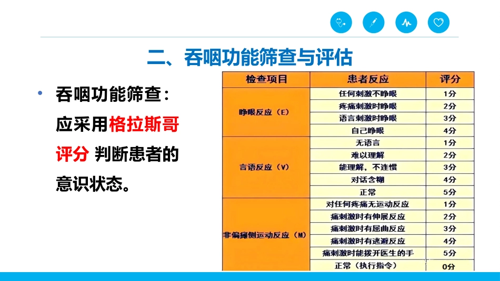Screen dimensions: 500x281
Task: Click the table header 评分
Action: pyautogui.click(x=450, y=79)
